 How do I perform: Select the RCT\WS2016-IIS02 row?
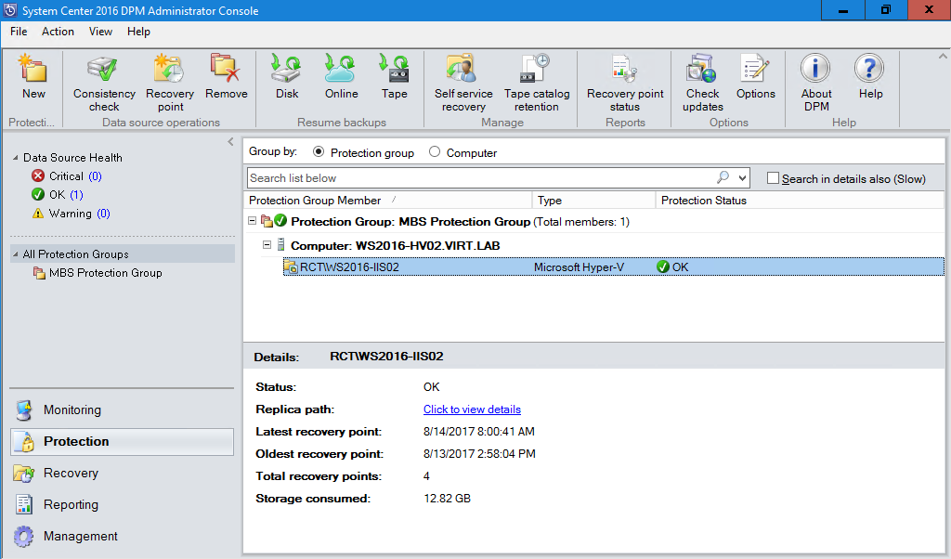[x=614, y=266]
